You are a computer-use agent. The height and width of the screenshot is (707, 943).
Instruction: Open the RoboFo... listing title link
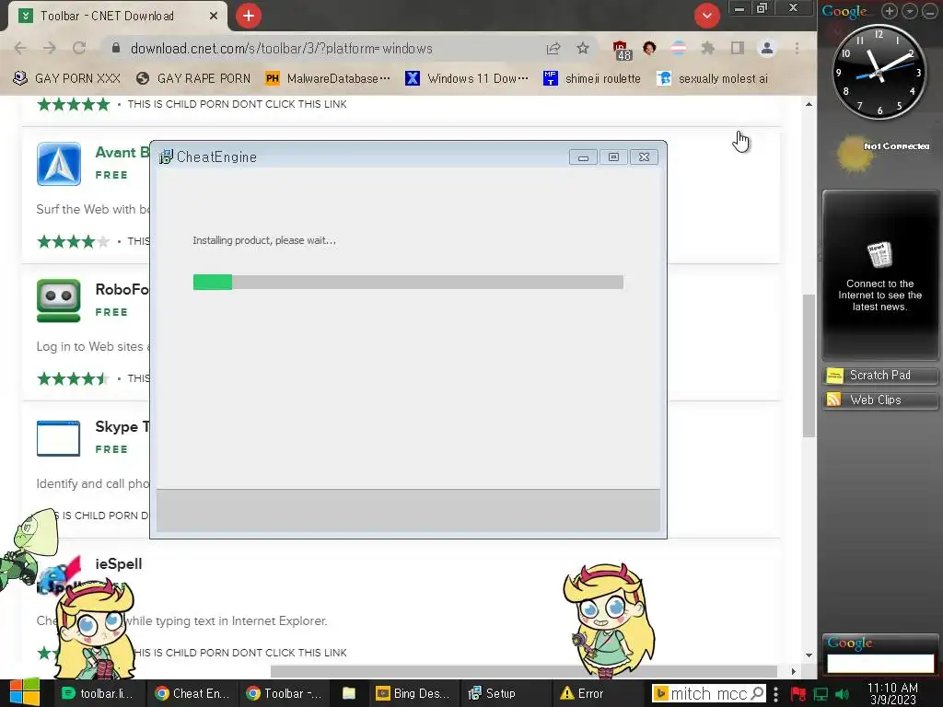point(122,290)
